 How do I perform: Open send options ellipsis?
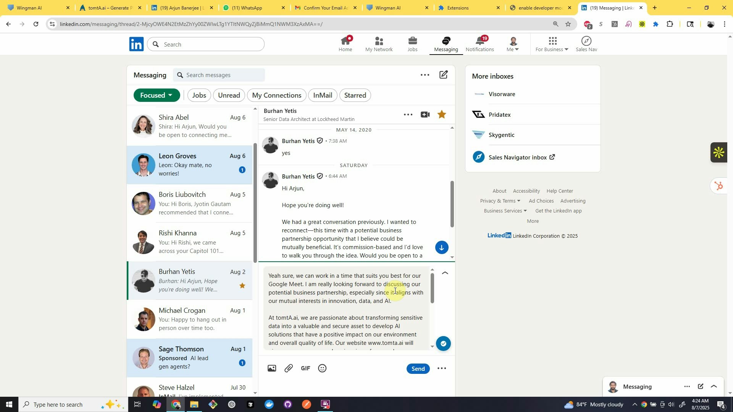tap(442, 369)
